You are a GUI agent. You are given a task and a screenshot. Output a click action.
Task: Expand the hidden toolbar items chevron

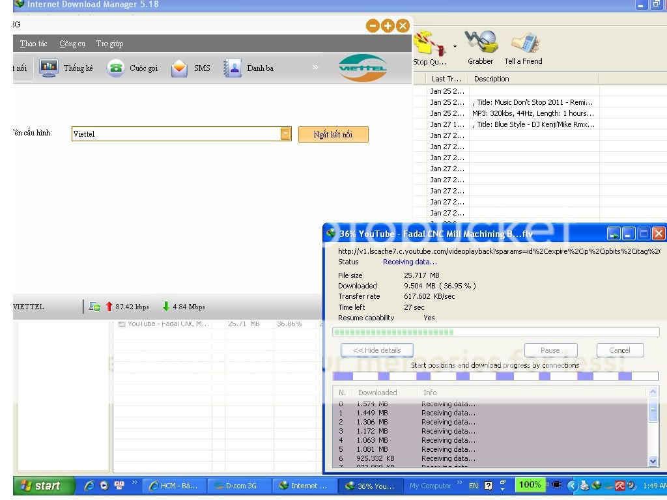coord(315,67)
